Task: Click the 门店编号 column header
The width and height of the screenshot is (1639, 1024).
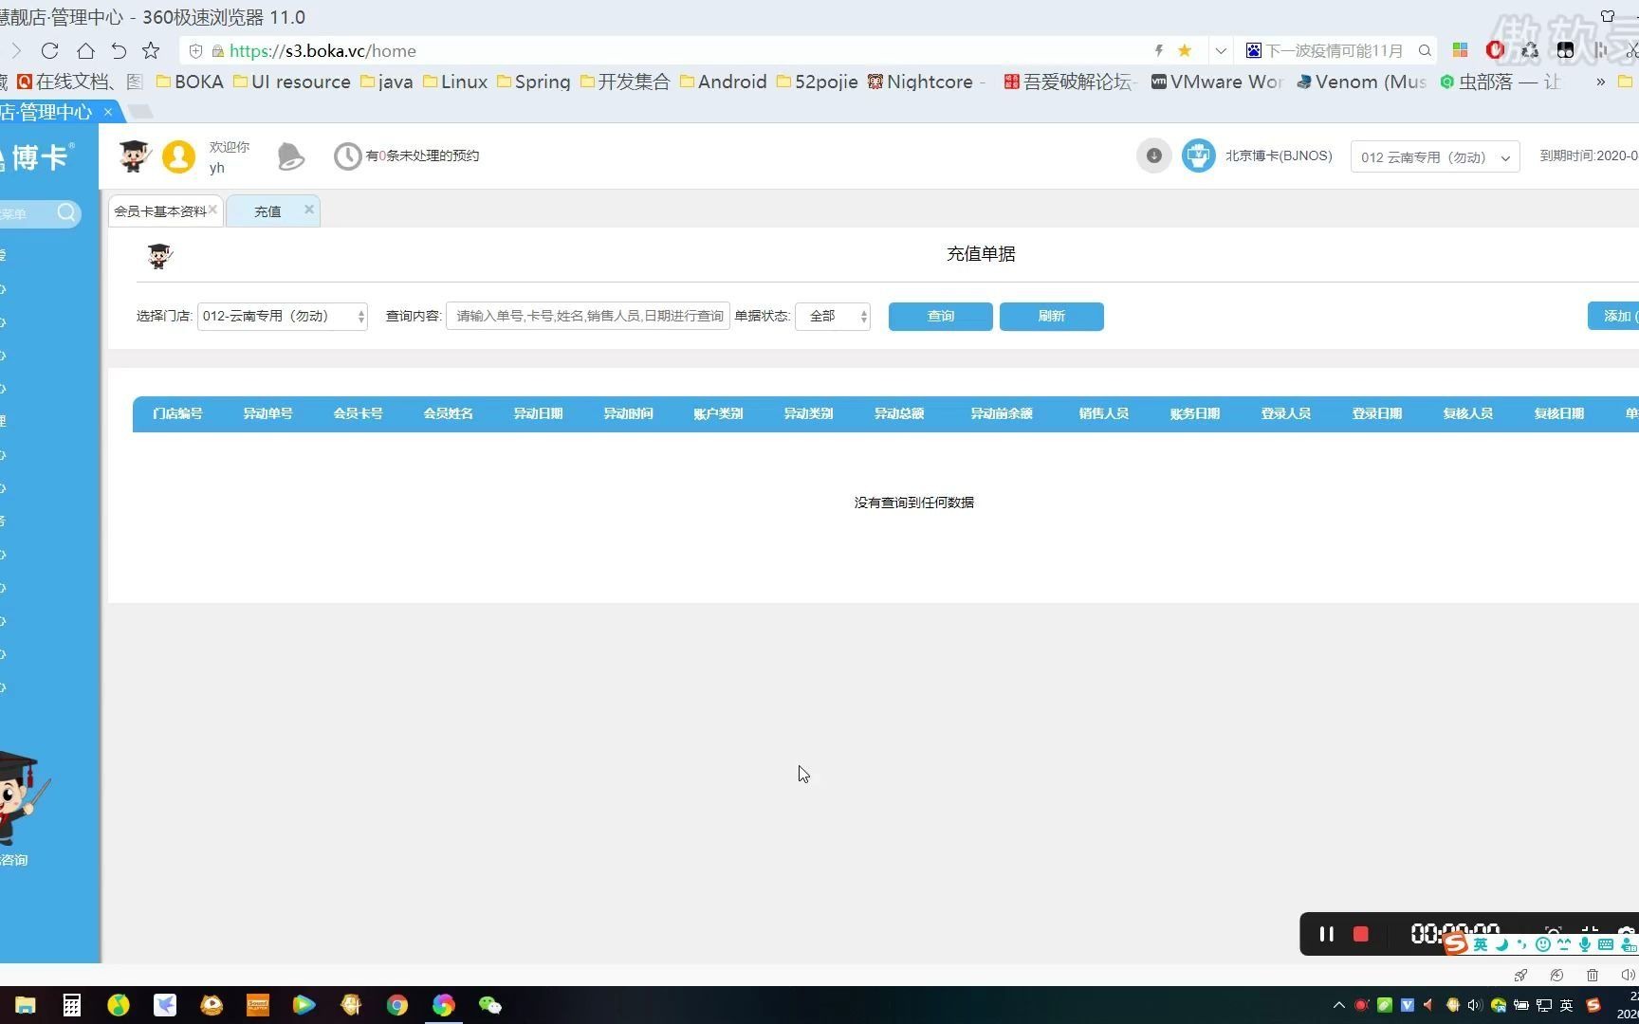Action: pos(177,414)
